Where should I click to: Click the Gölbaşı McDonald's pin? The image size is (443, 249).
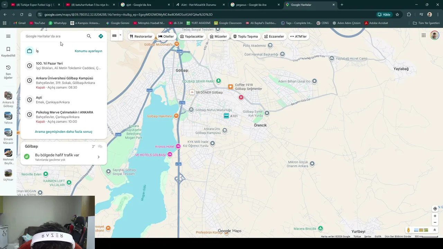[177, 44]
